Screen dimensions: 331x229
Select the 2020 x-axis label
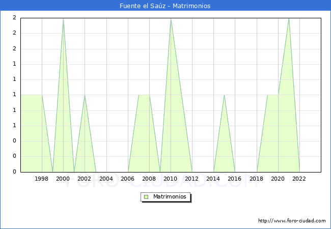pyautogui.click(x=278, y=179)
